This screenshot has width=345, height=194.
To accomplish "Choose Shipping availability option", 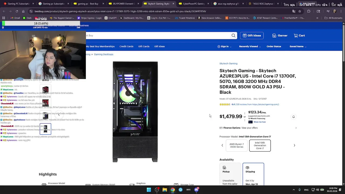I will coord(253,174).
